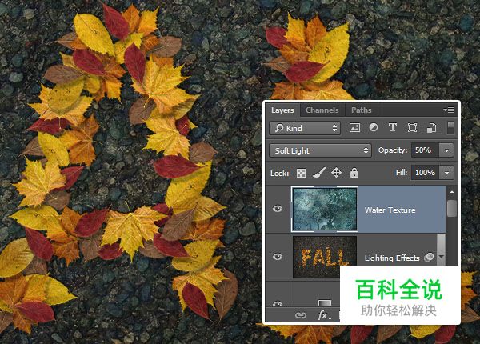Viewport: 480px width, 344px height.
Task: Click the smart filters icon on Lighting Effects
Action: point(429,257)
